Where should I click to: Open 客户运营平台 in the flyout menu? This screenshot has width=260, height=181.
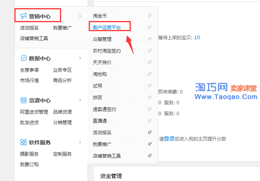tap(107, 27)
